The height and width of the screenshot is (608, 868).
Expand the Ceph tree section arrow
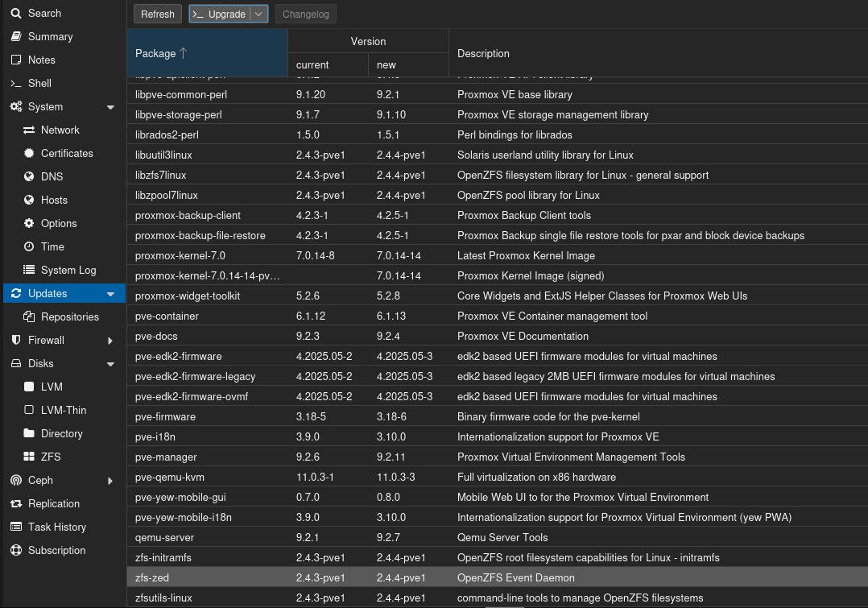point(110,481)
